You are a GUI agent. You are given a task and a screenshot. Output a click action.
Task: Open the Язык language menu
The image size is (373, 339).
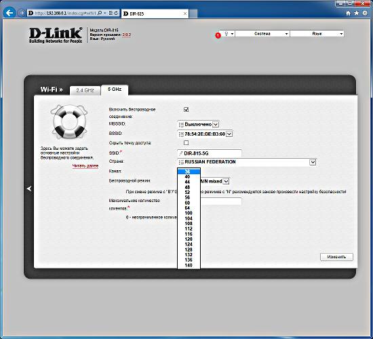pos(317,34)
